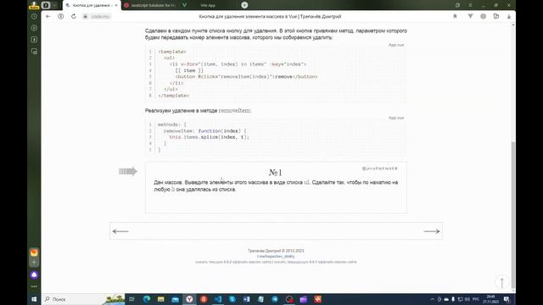The width and height of the screenshot is (543, 305).
Task: Open the play icon in left sidebar
Action: click(x=34, y=28)
